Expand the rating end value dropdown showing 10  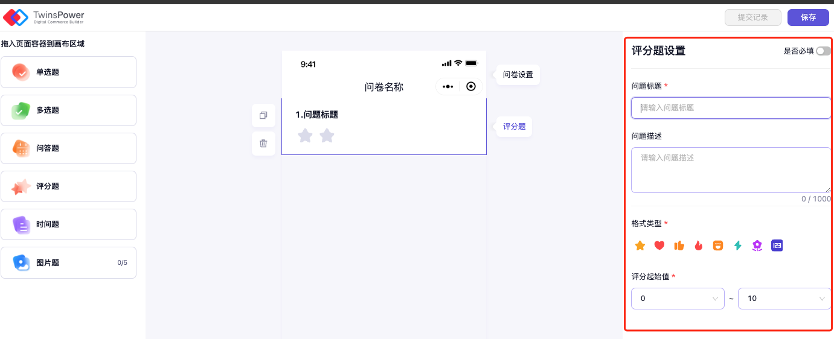(784, 299)
